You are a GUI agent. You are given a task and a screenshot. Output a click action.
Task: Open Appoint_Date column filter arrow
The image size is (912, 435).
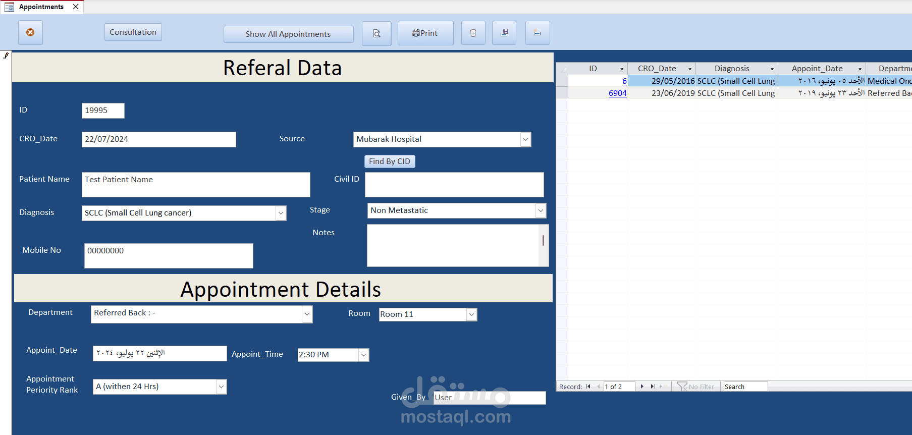[x=860, y=69]
